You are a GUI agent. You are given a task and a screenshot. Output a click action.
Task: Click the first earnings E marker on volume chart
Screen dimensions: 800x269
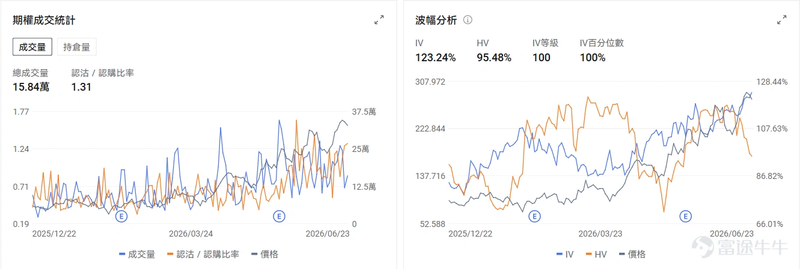pos(121,216)
